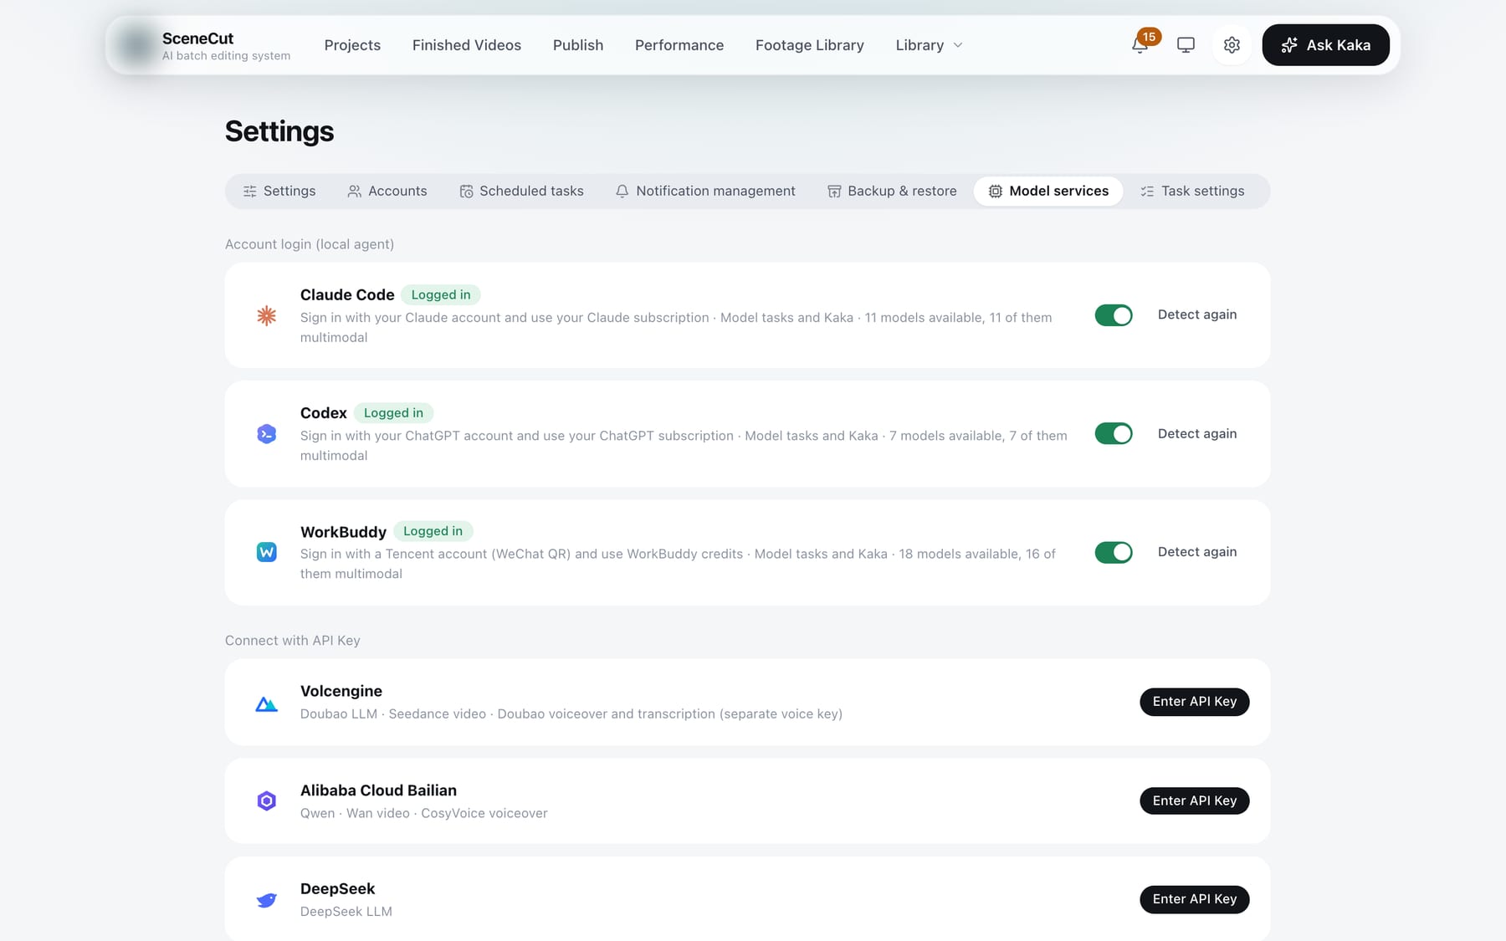Click the Logged in badge beside Codex
Image resolution: width=1506 pixels, height=941 pixels.
393,413
